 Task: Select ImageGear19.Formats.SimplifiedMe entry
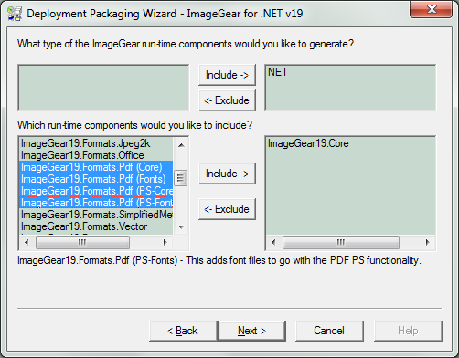[96, 215]
